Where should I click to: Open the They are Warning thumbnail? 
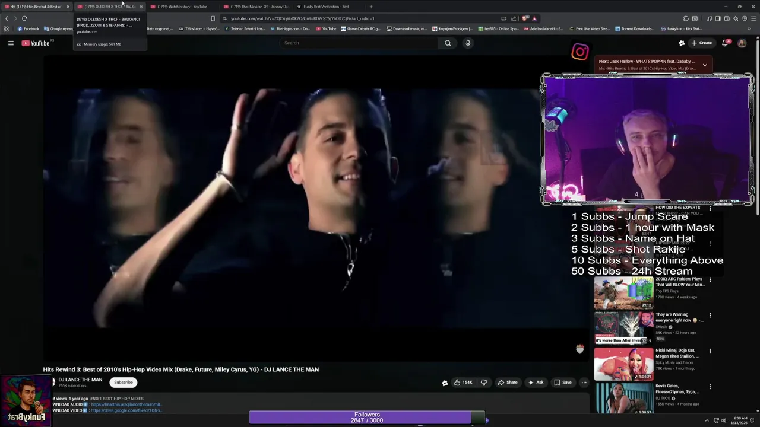pyautogui.click(x=623, y=328)
